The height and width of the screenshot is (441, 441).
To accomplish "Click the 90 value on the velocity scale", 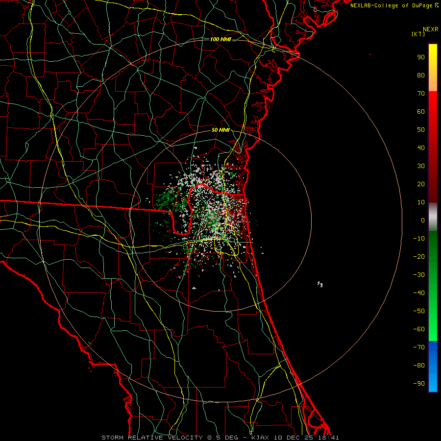I will [421, 57].
